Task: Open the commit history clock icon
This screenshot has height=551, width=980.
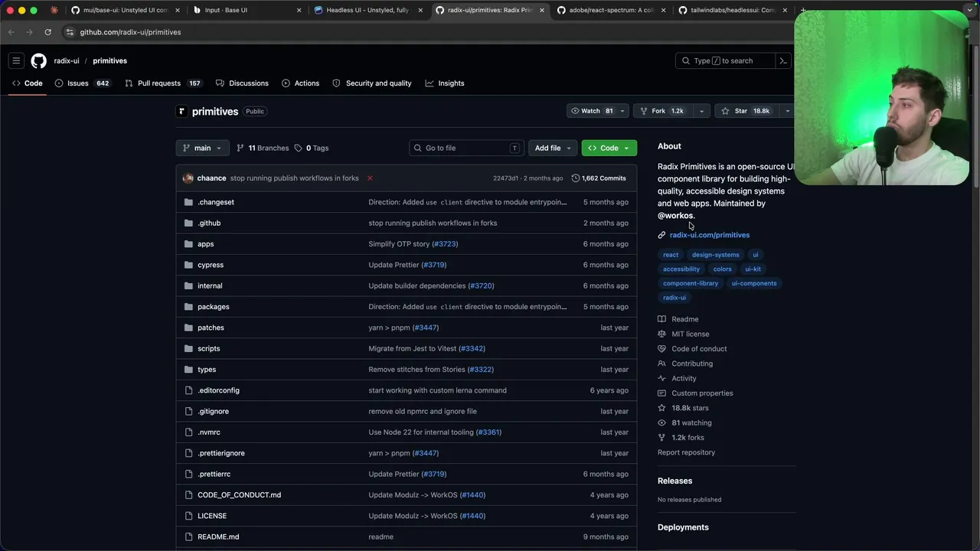Action: coord(576,178)
